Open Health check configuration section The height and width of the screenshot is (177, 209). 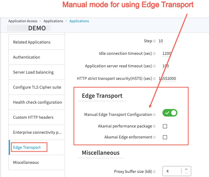[37, 102]
